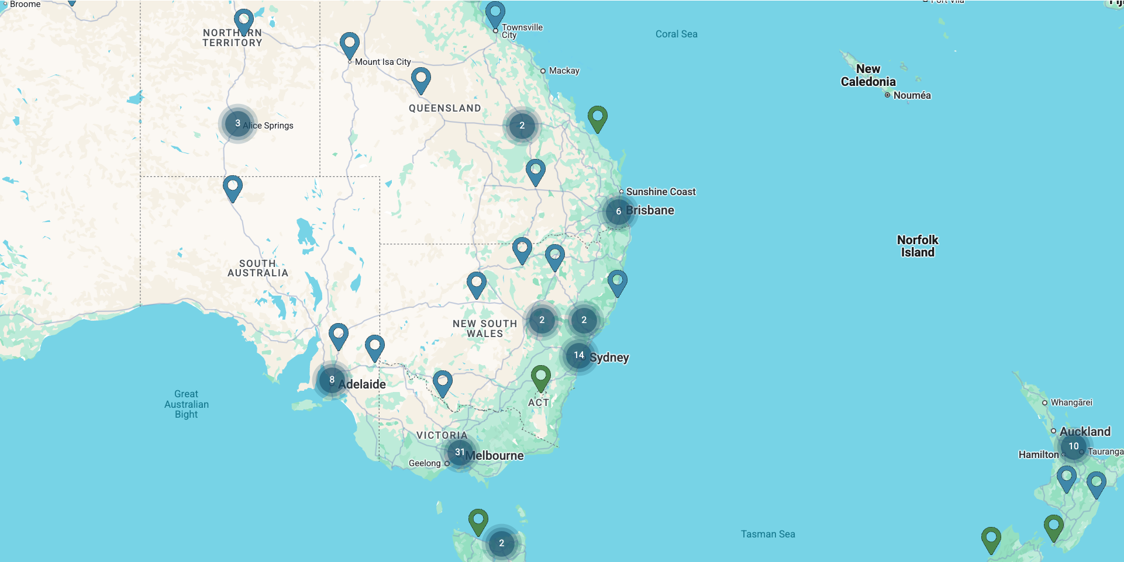The image size is (1124, 562).
Task: Expand the 10-marker cluster near Auckland
Action: point(1073,446)
